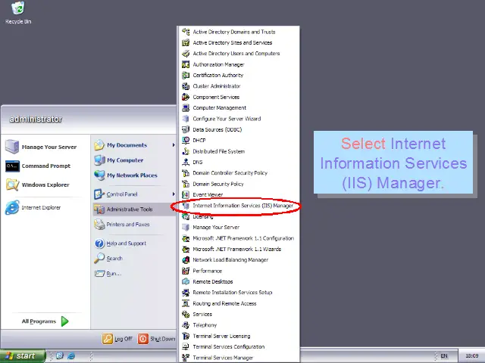Click the Event Viewer icon
The image size is (485, 363).
point(186,195)
